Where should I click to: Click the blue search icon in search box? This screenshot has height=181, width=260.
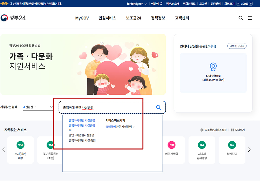pyautogui.click(x=158, y=107)
